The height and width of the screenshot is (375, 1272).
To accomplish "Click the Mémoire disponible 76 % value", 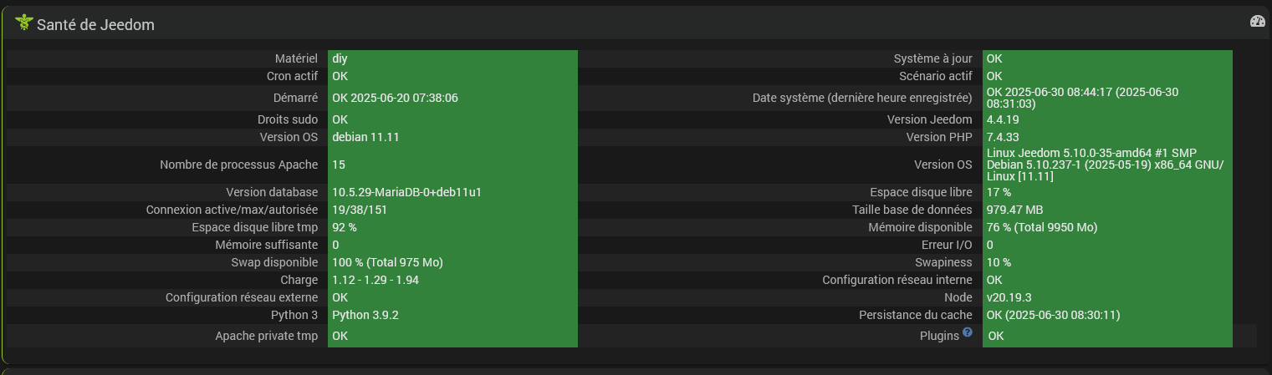I will [1041, 227].
